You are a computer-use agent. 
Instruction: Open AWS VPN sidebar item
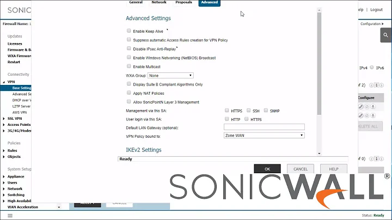click(x=20, y=113)
